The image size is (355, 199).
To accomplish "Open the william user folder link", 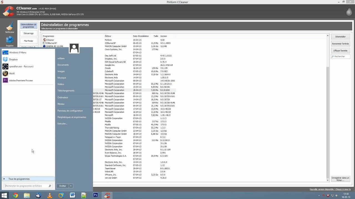I will click(x=61, y=58).
